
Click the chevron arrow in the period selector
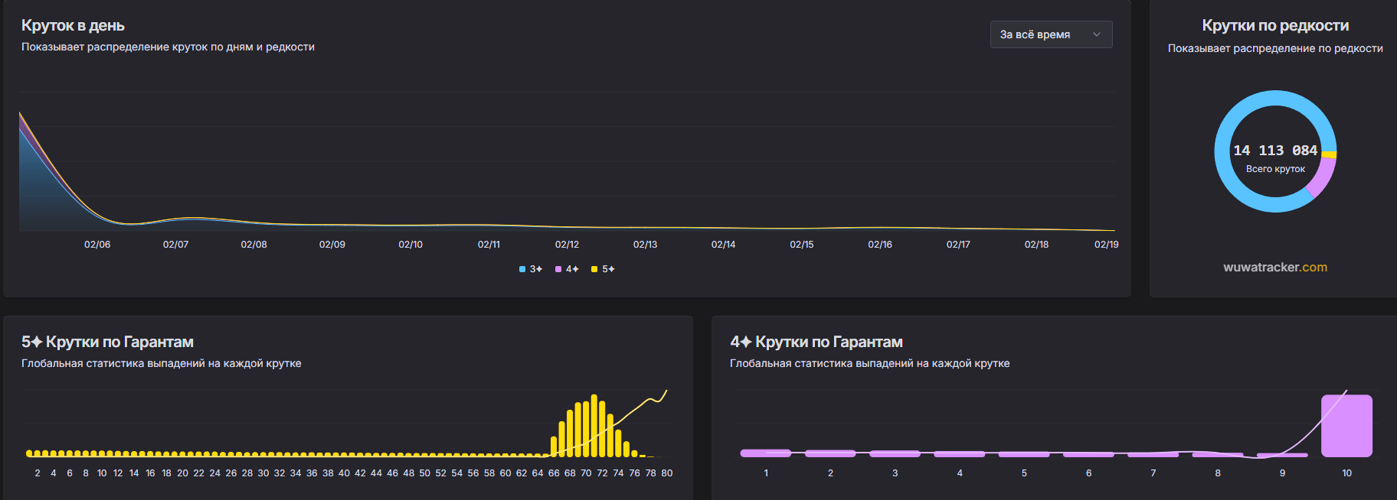(1096, 34)
